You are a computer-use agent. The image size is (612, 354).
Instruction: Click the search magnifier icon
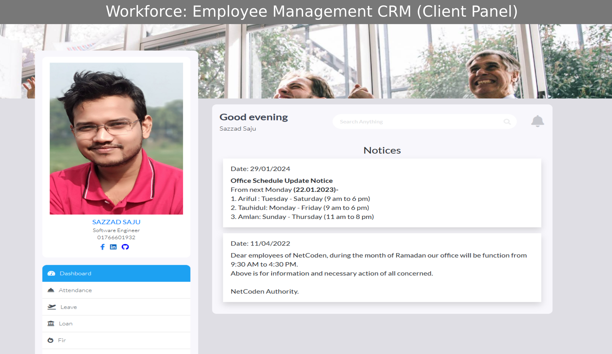point(507,122)
